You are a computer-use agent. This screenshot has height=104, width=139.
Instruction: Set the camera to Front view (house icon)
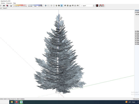point(70,5)
